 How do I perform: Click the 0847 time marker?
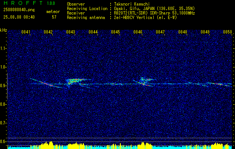tap(160, 32)
